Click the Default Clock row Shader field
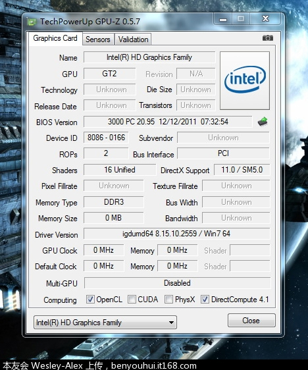This screenshot has height=370, width=308. [250, 266]
